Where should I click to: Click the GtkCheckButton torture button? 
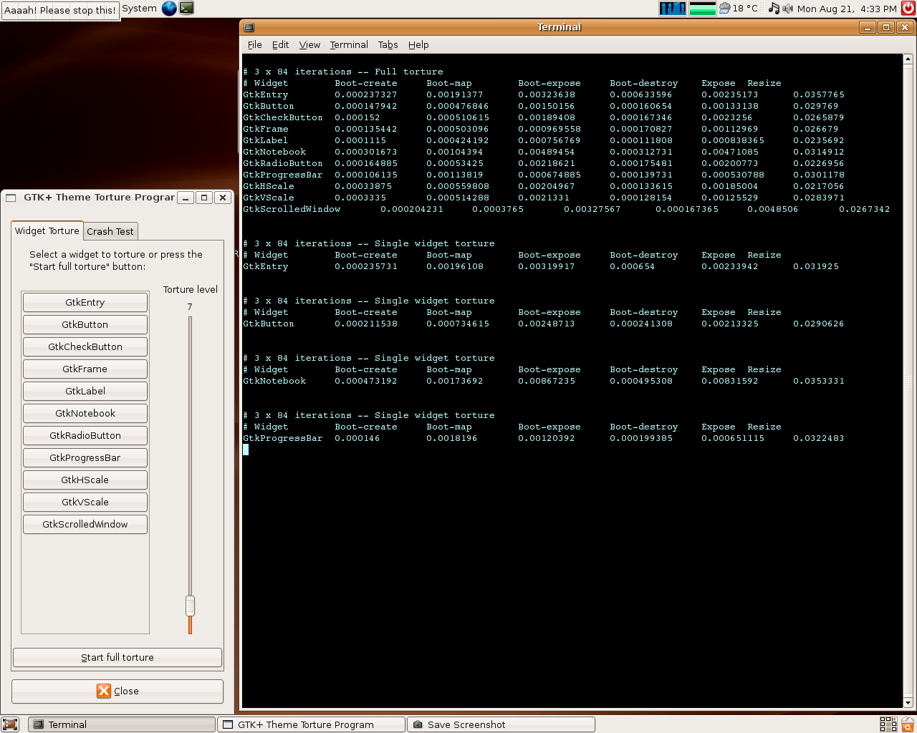85,346
